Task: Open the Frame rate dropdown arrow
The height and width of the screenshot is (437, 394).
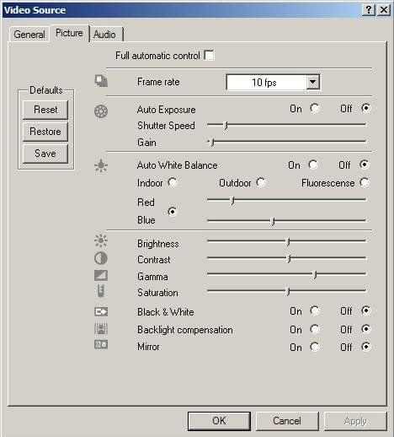Action: coord(312,82)
